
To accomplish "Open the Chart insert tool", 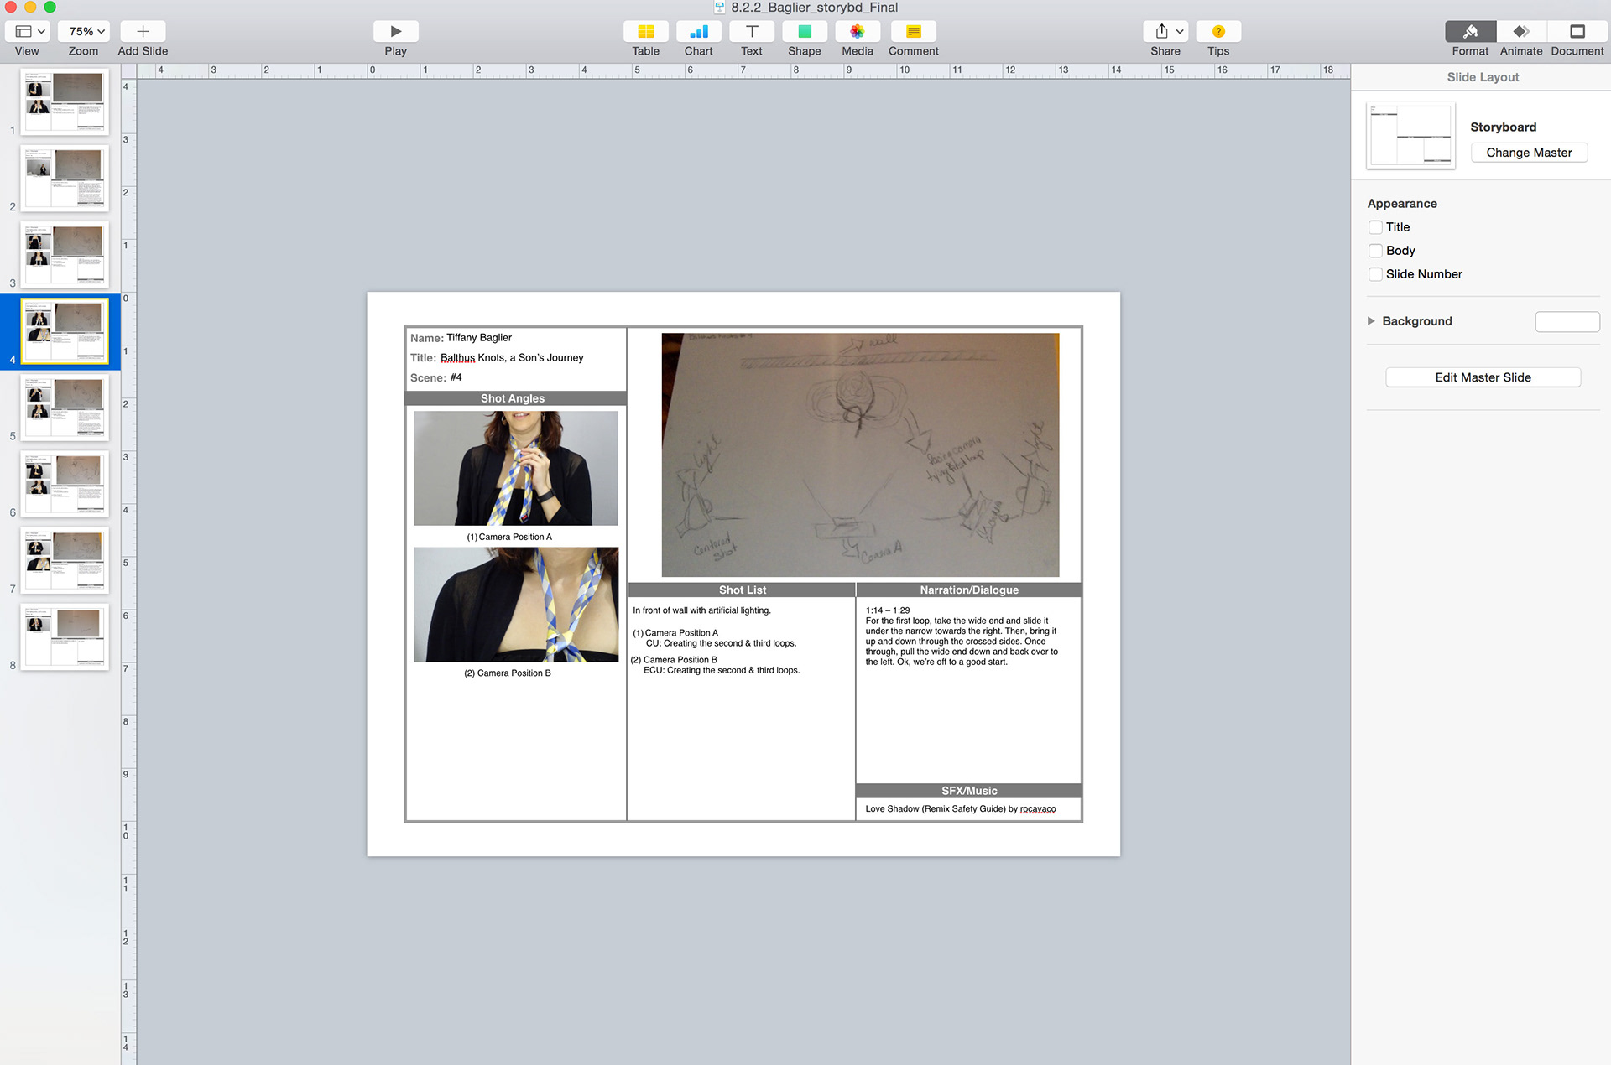I will point(698,32).
